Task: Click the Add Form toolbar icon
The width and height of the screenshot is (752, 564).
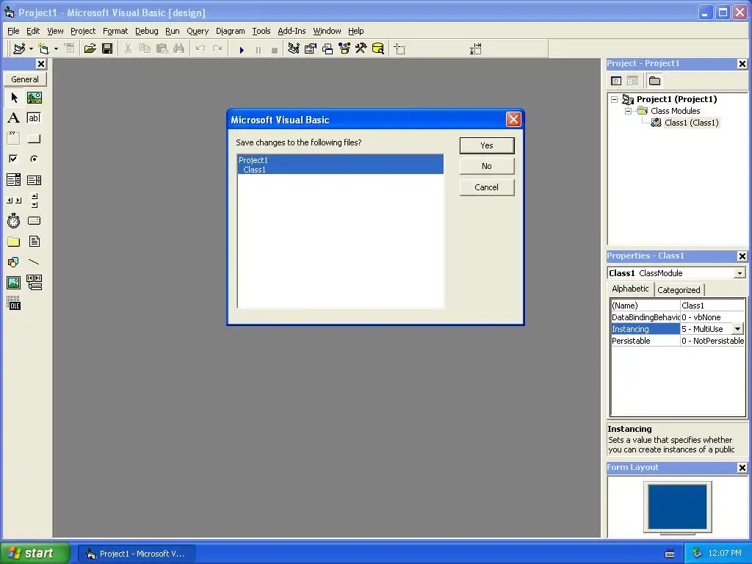Action: click(43, 48)
